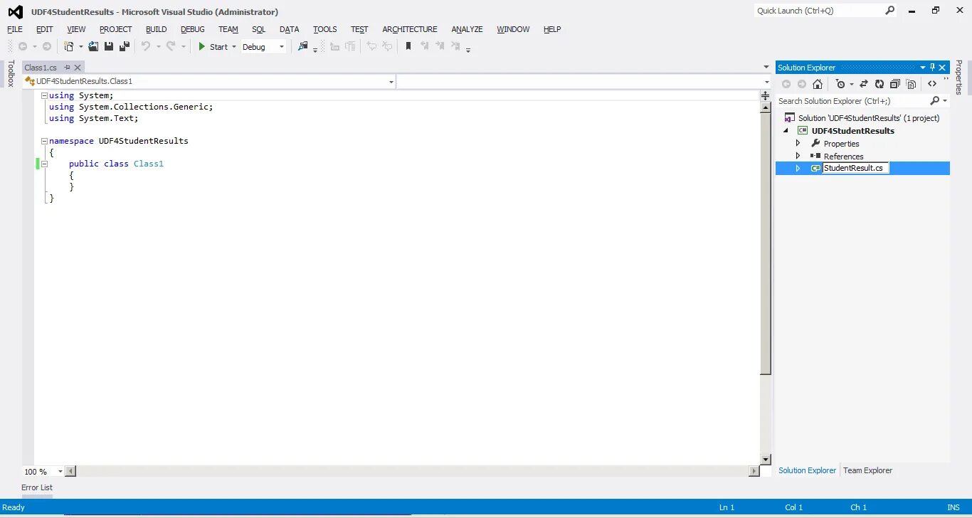Click the editor split window handle
Image resolution: width=972 pixels, height=518 pixels.
766,95
